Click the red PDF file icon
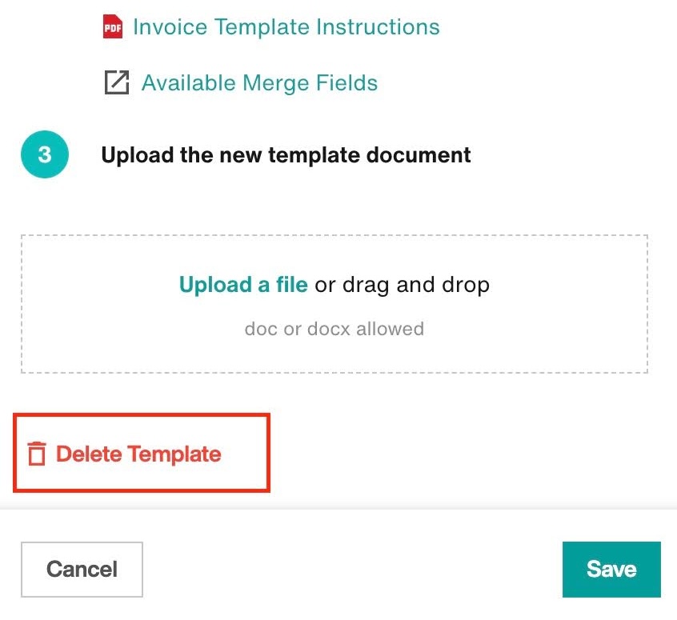 point(113,26)
